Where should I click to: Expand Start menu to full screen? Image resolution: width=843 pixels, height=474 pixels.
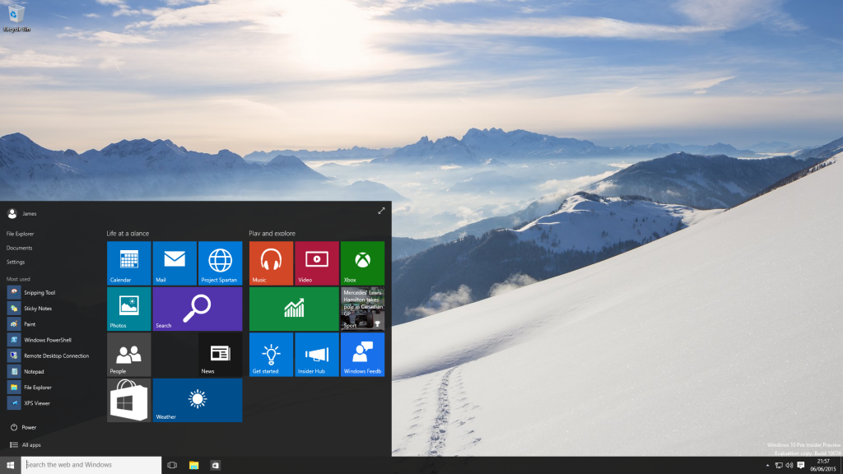coord(381,211)
